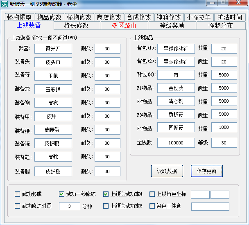
Task: Click the 武功修炼时间 minutes field
Action: pos(69,206)
